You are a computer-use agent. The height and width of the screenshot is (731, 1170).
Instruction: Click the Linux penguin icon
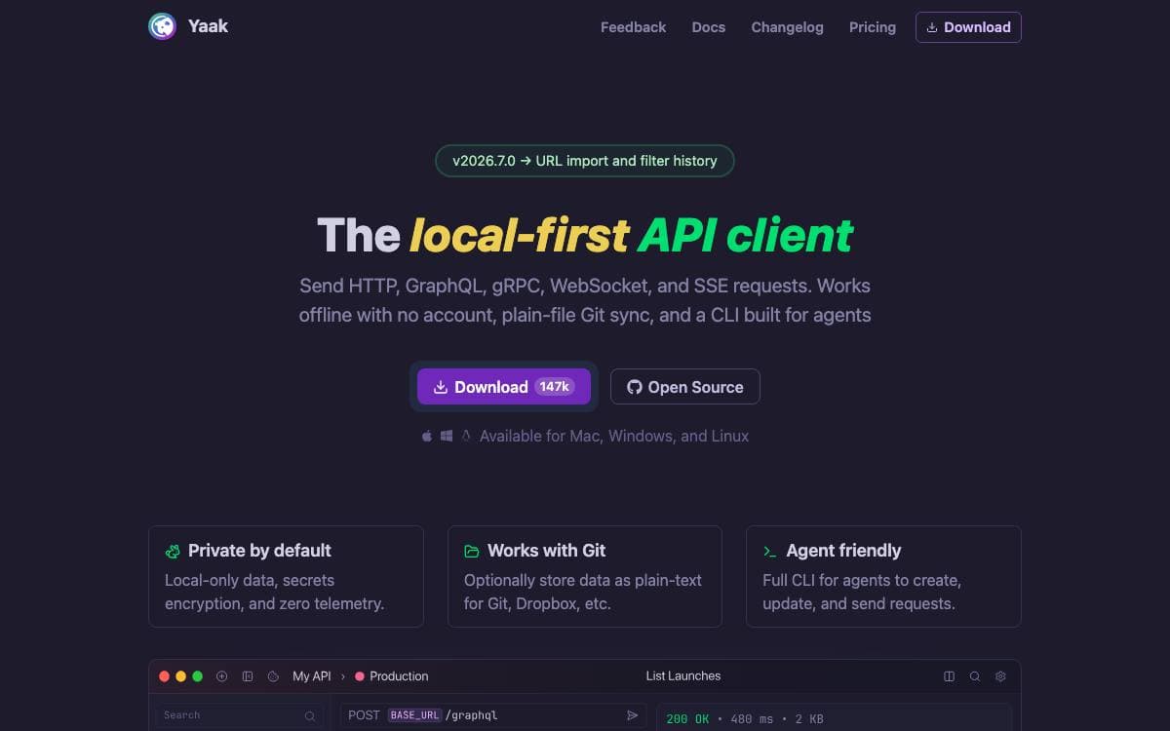(x=466, y=436)
